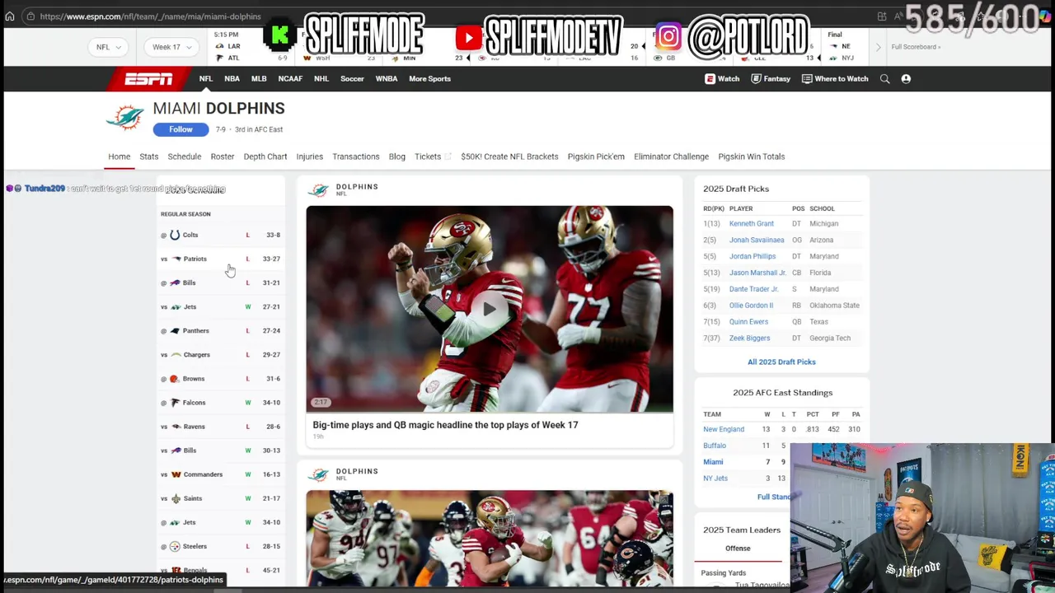Open NY Jets standings link

(x=715, y=479)
